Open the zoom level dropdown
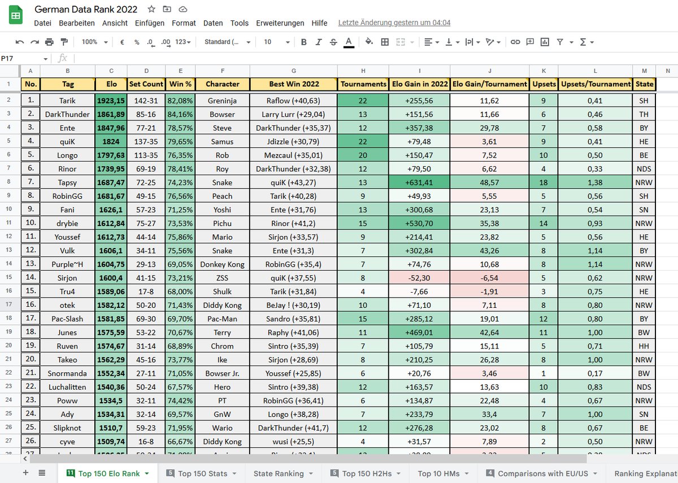Image resolution: width=678 pixels, height=483 pixels. (x=95, y=42)
